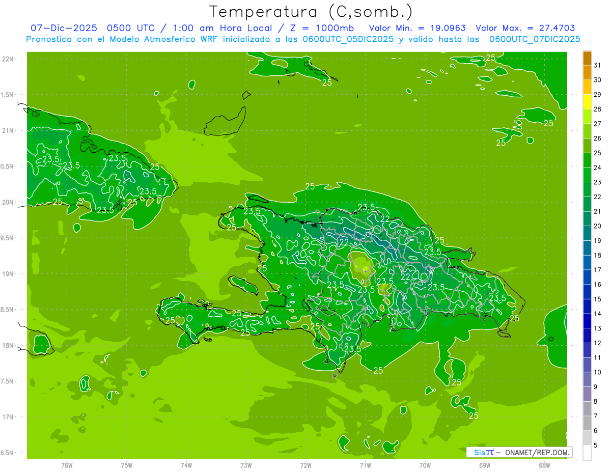This screenshot has width=611, height=472.
Task: Click the '21N' latitude axis label
Action: (x=9, y=130)
